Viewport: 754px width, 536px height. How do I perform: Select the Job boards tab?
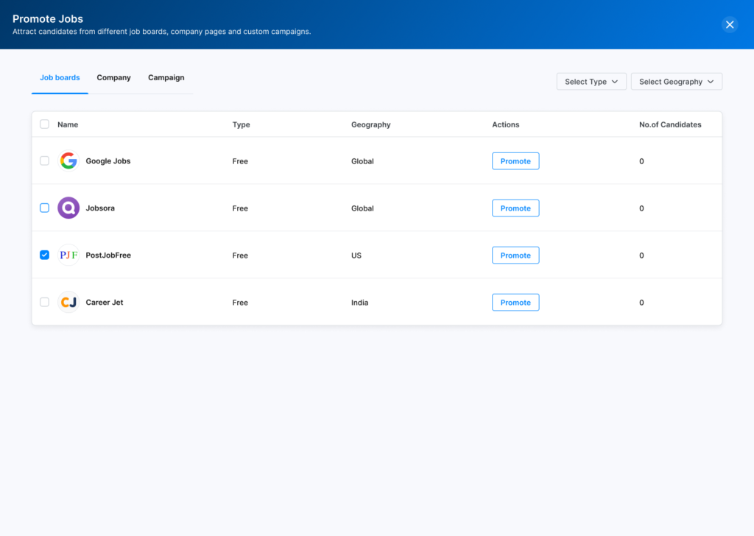pyautogui.click(x=60, y=77)
